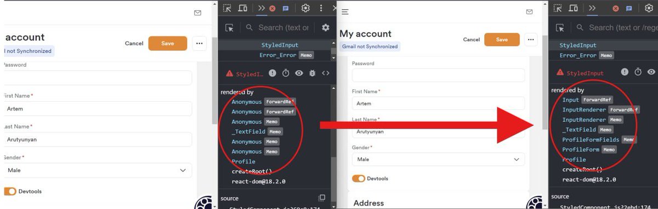Click Password field in right screenshot
The image size is (658, 209).
(x=439, y=75)
